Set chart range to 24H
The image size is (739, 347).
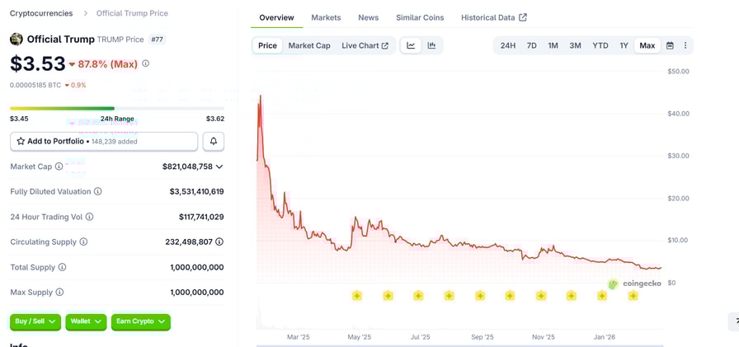click(508, 45)
